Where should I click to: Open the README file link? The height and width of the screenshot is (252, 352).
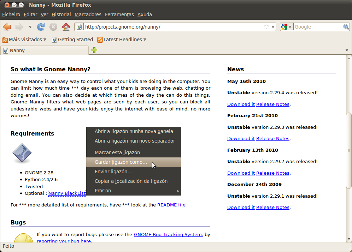(x=171, y=205)
